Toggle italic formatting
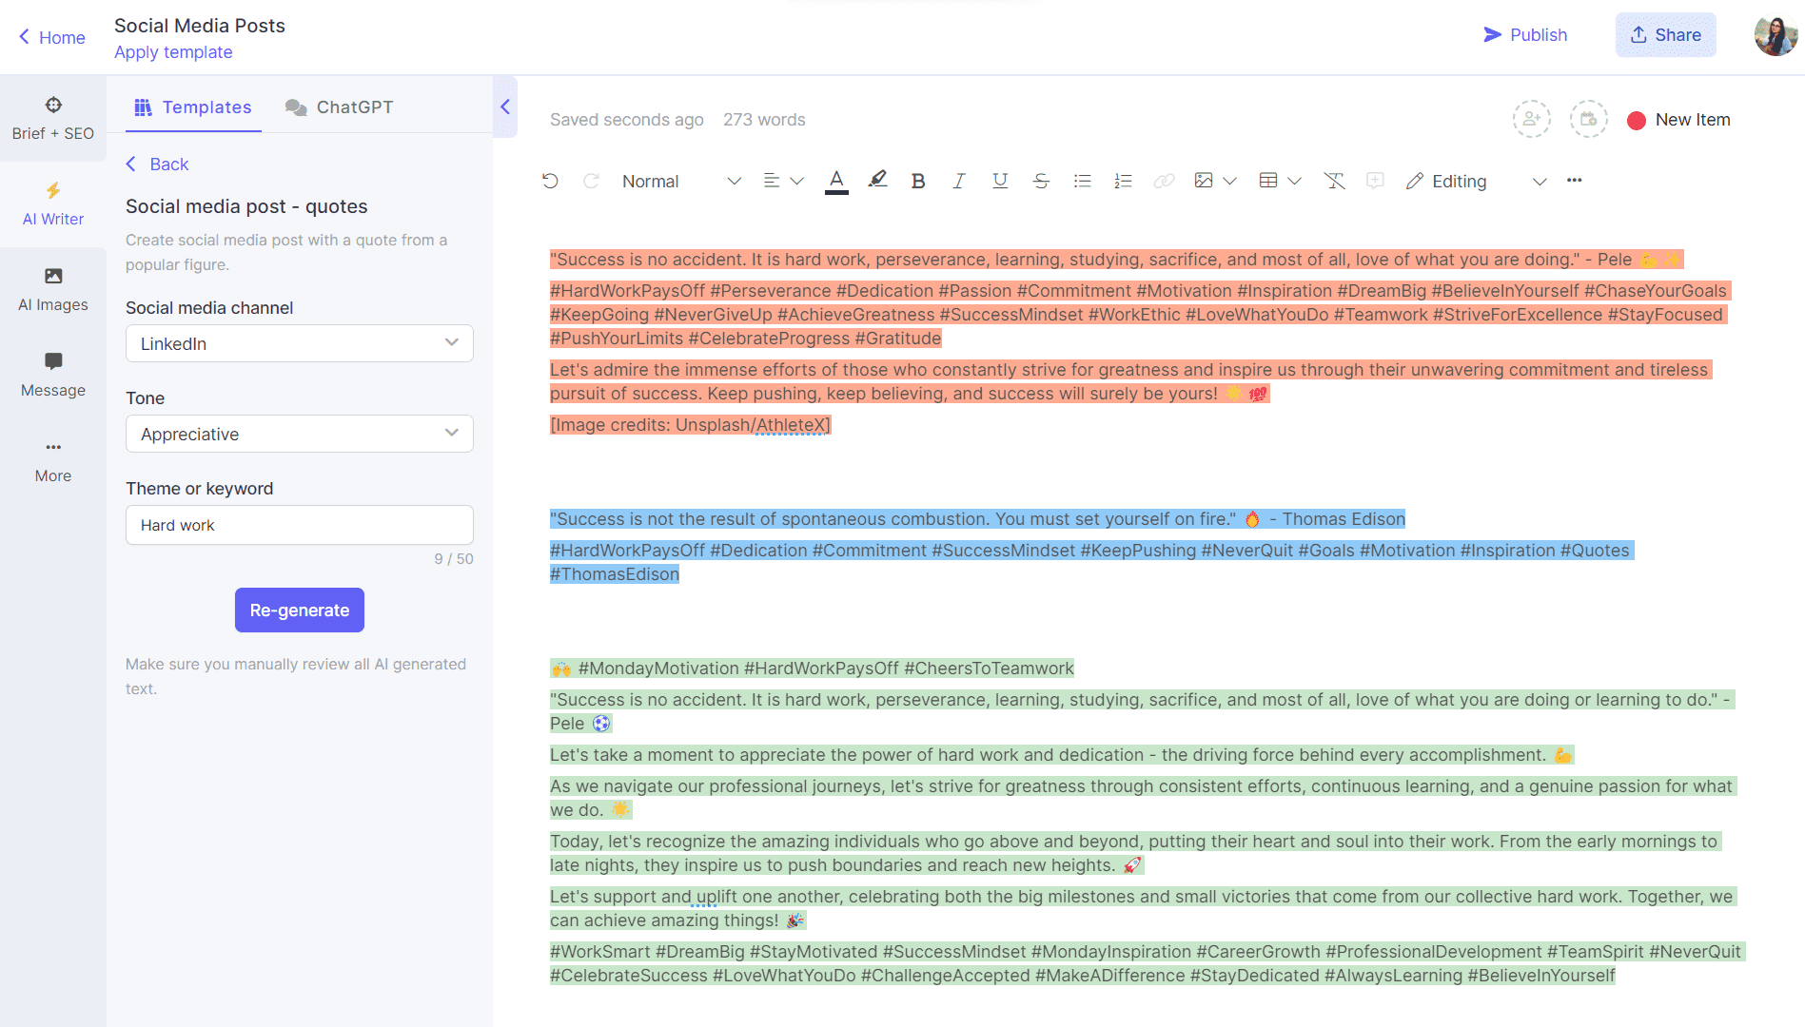Viewport: 1805px width, 1027px height. [959, 181]
